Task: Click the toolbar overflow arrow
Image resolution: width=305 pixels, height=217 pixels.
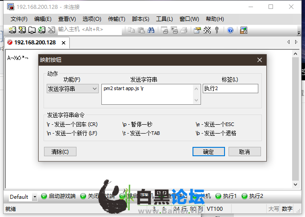Action: [299, 33]
